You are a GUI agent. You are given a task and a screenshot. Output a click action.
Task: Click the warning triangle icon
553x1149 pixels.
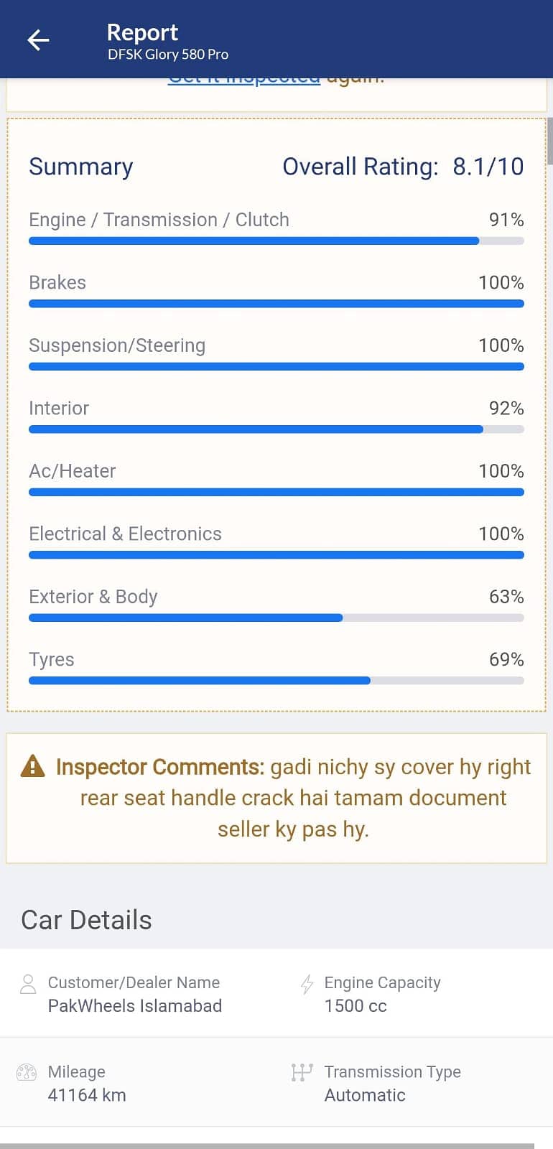[33, 766]
